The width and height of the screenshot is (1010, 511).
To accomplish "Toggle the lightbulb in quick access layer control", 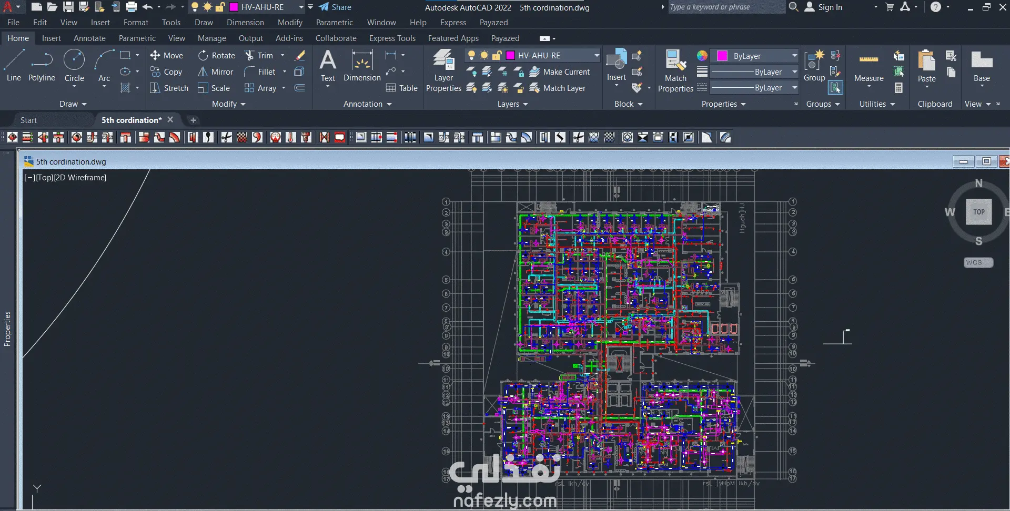I will point(195,7).
